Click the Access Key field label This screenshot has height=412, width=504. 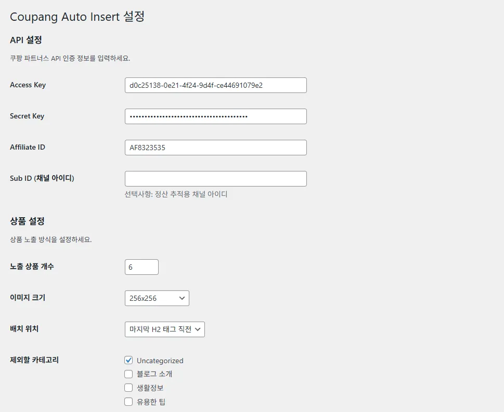[28, 85]
